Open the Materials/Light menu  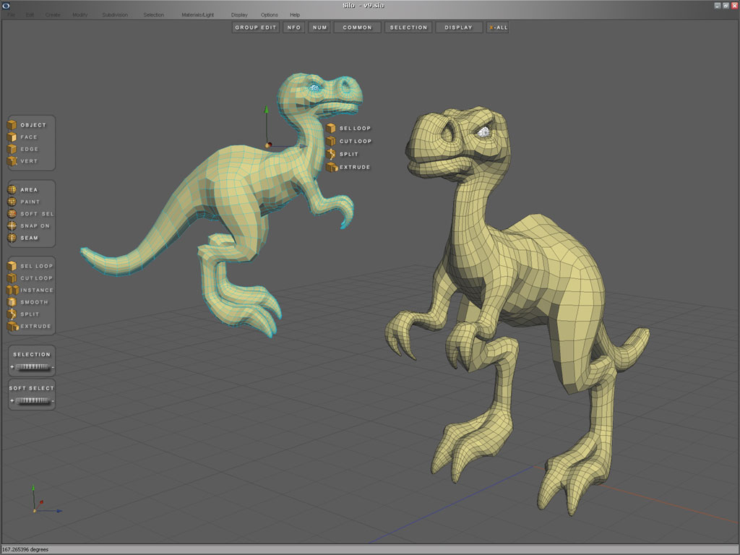pyautogui.click(x=198, y=15)
